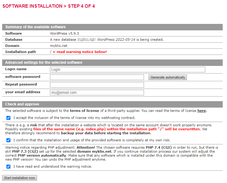The image size is (227, 183).
Task: Click the 'Installation path' label
Action: point(21,52)
